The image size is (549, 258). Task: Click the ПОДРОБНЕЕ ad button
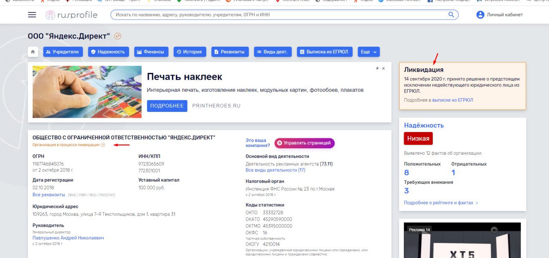coord(167,105)
